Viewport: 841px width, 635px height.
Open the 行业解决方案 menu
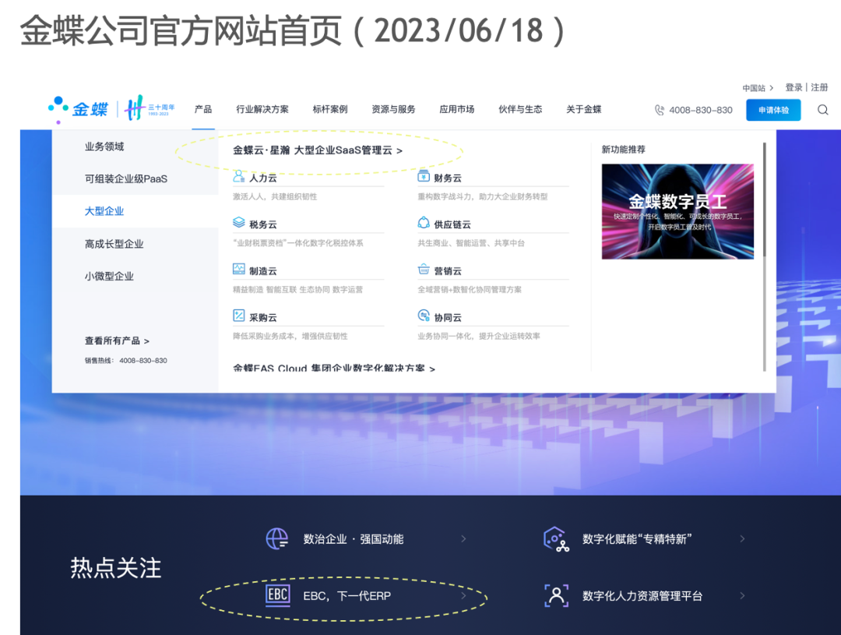(x=262, y=110)
